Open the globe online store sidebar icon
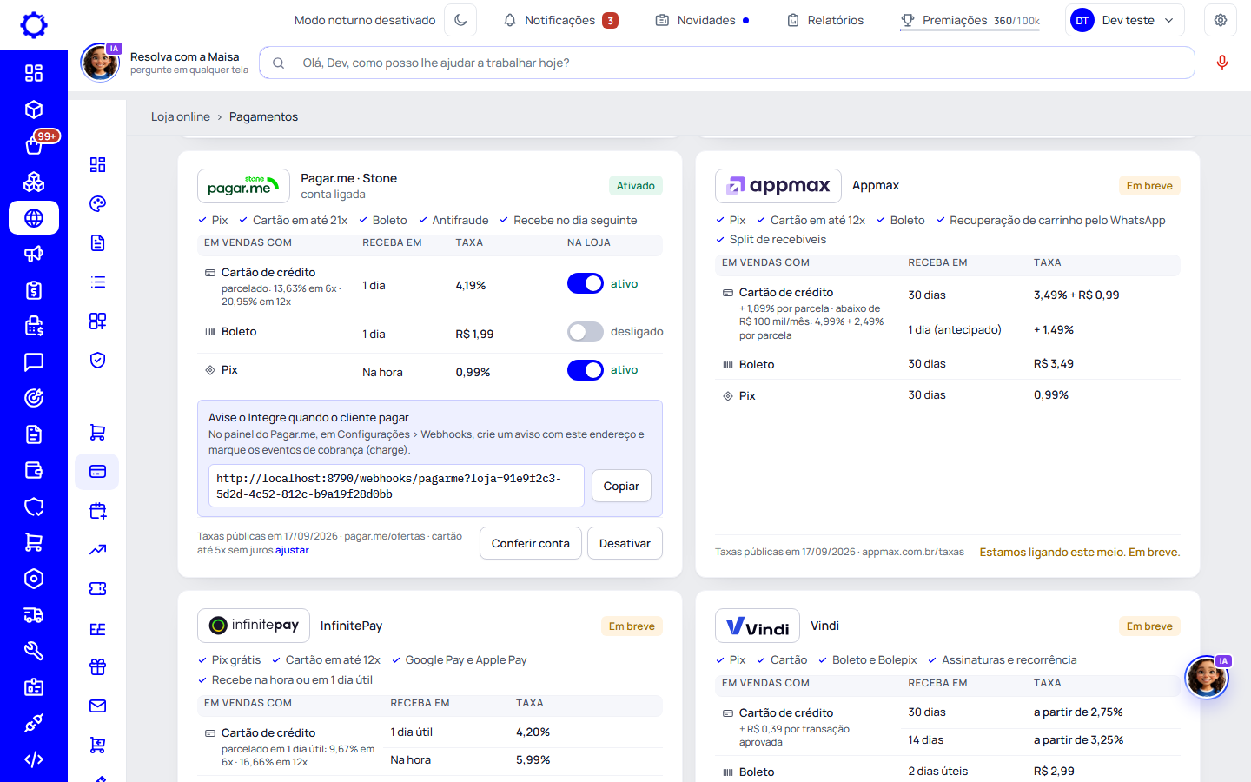 [x=34, y=218]
